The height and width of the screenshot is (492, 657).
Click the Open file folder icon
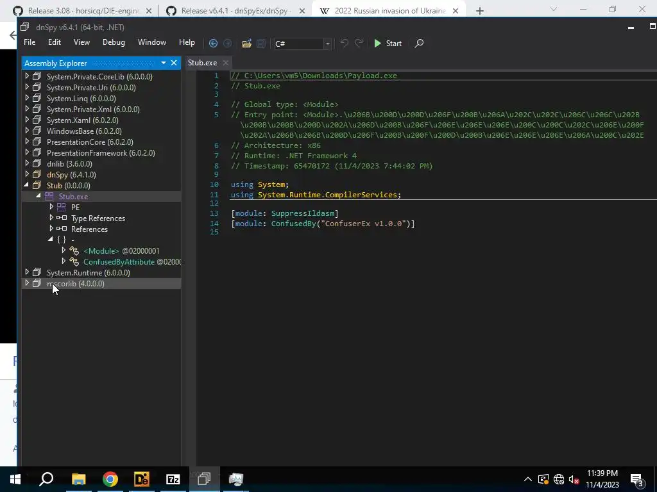click(247, 43)
